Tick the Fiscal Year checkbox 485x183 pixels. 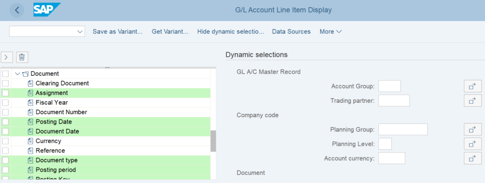(x=5, y=102)
